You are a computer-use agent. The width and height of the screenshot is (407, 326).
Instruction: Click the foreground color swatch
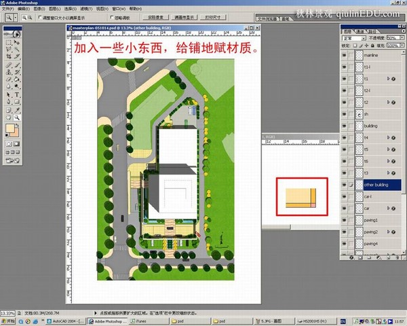pos(10,128)
